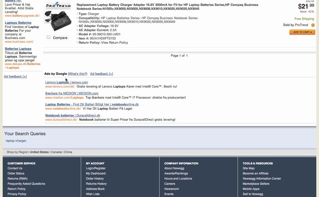Open the laptop charger product thumbnail
The height and width of the screenshot is (197, 319).
[58, 21]
